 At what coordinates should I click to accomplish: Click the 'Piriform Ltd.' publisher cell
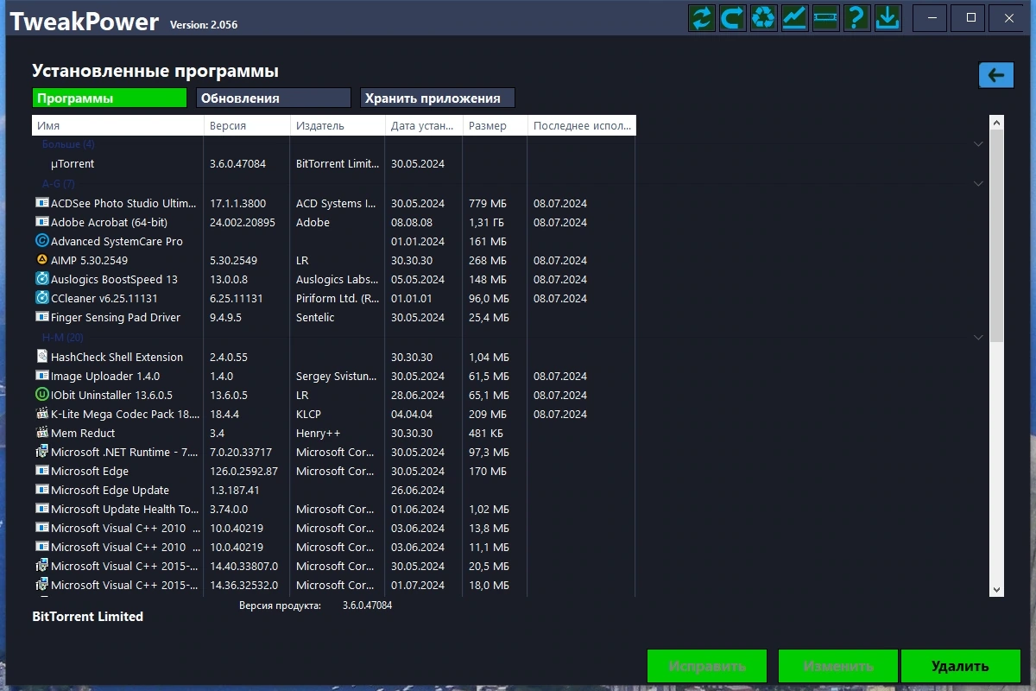[337, 298]
